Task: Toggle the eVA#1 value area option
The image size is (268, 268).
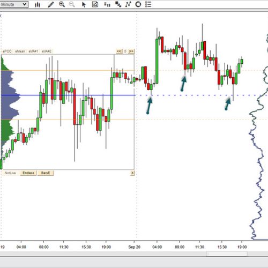Action: [x=33, y=51]
